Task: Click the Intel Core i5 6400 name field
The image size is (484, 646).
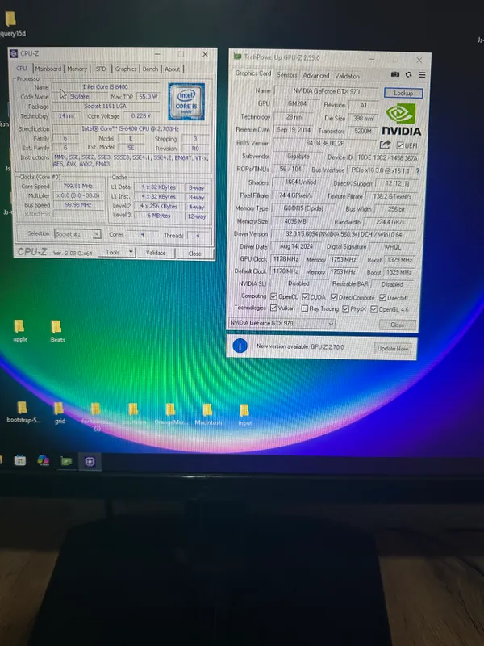Action: pos(106,87)
